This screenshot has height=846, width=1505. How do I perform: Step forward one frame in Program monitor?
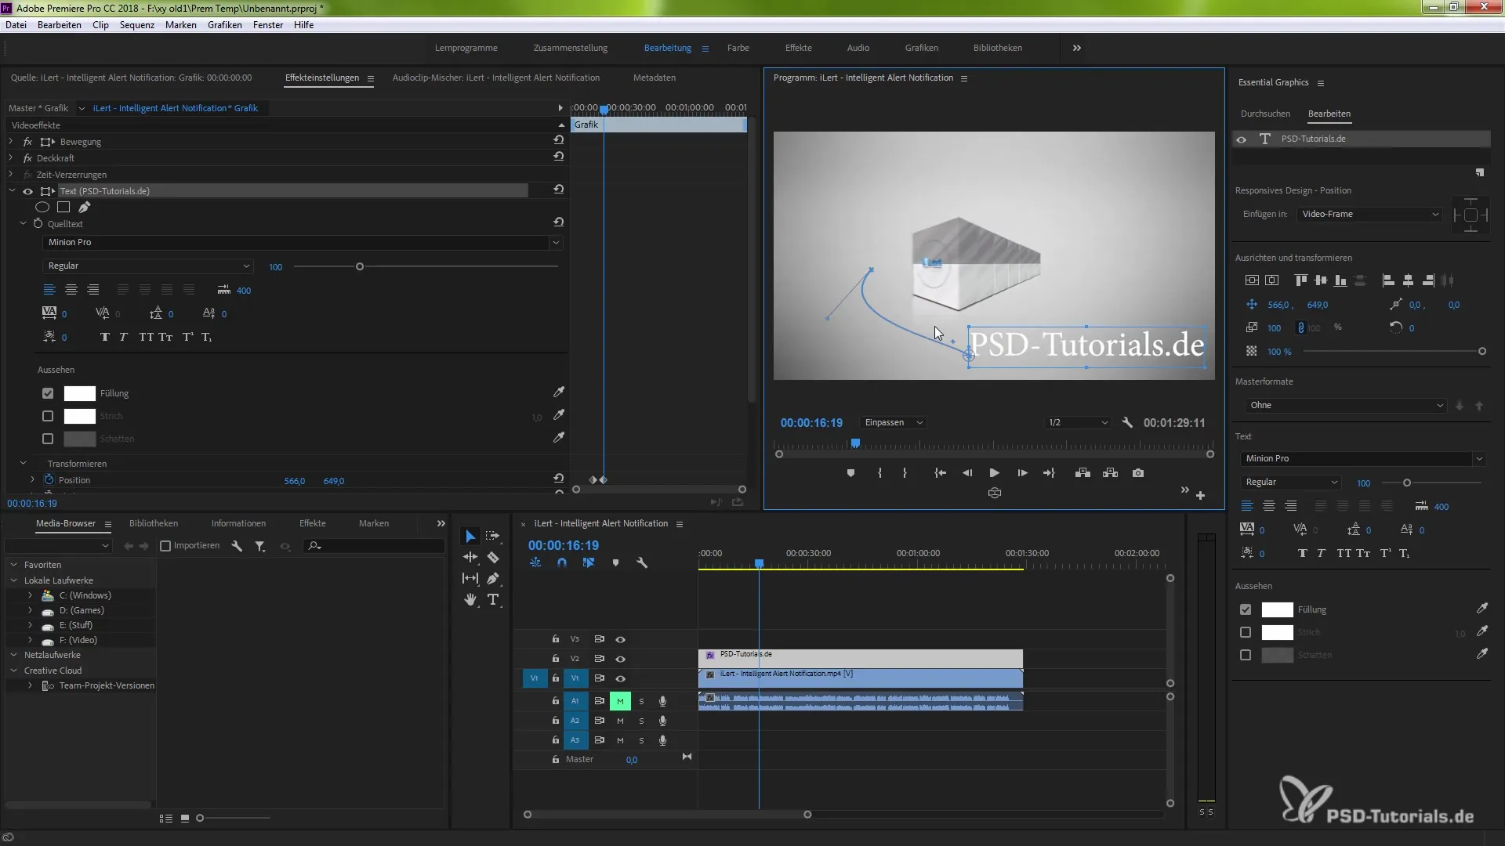coord(1022,473)
